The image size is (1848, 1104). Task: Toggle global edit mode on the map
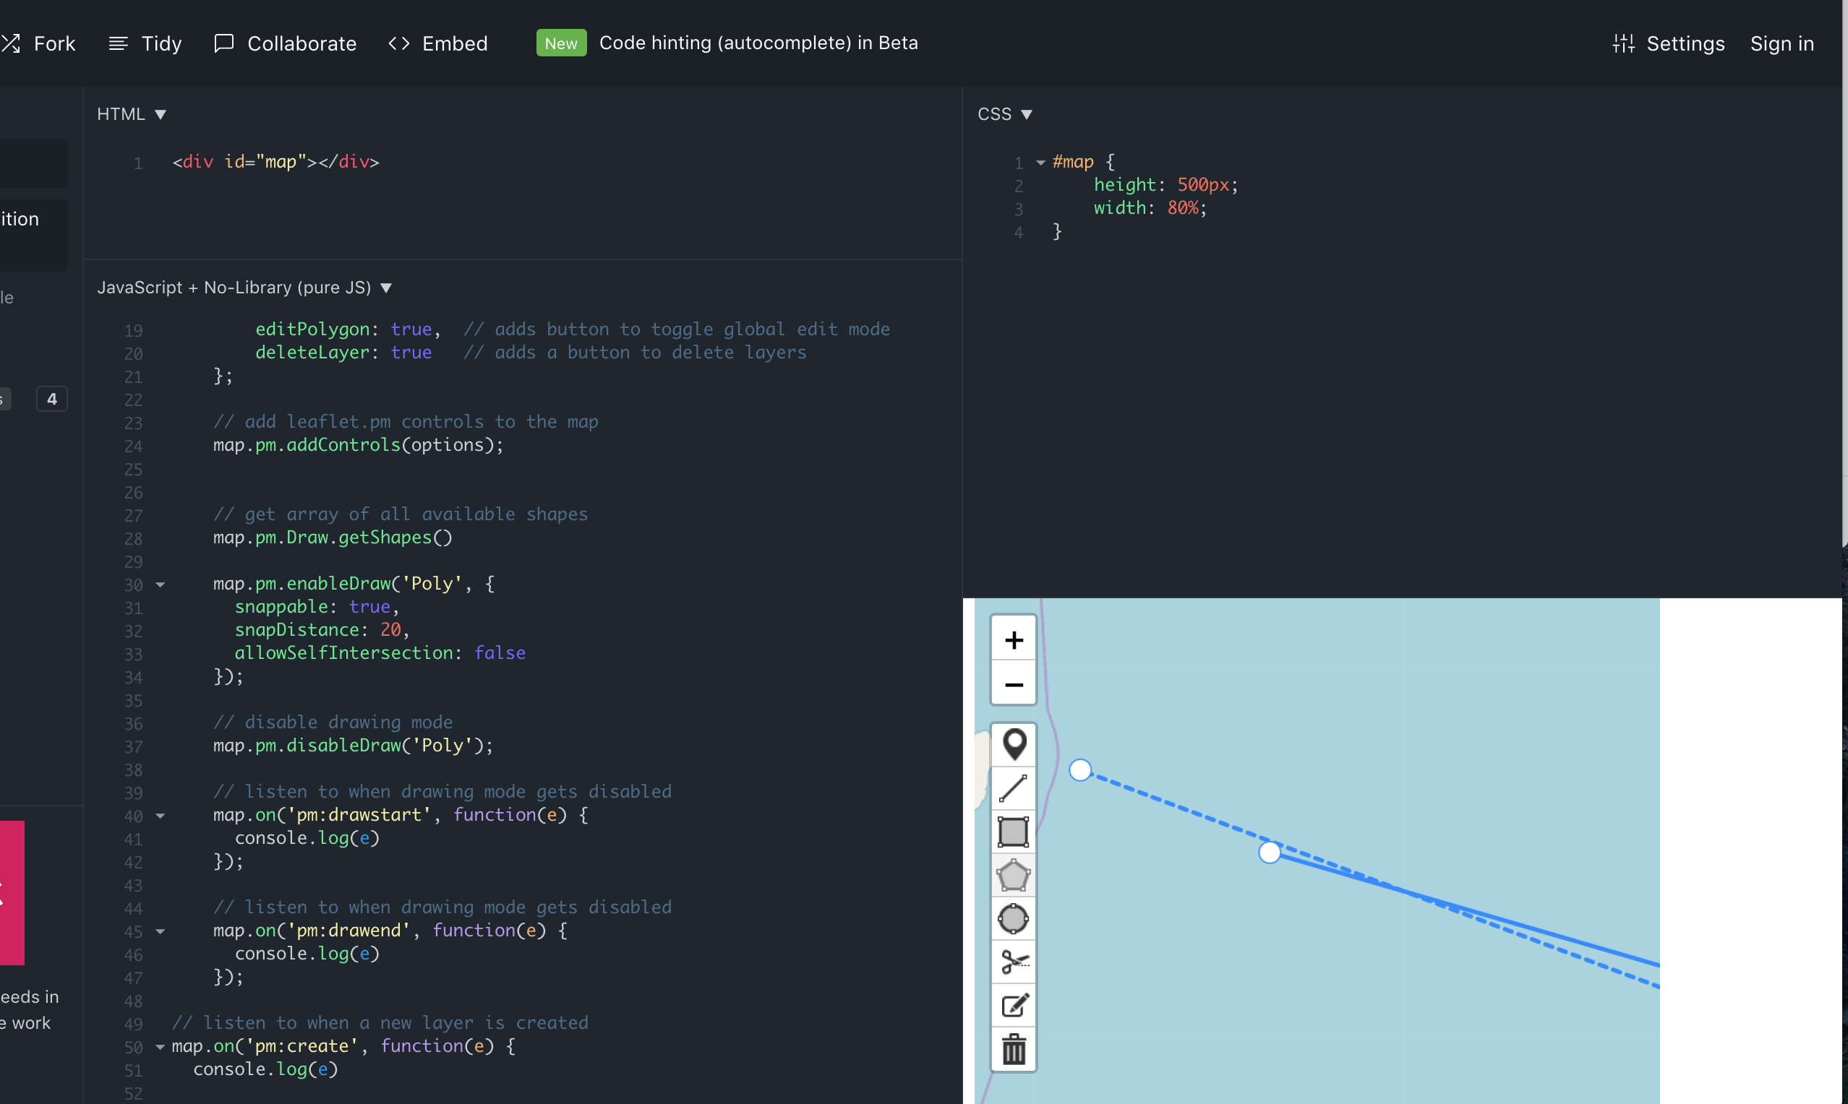[x=1013, y=1006]
